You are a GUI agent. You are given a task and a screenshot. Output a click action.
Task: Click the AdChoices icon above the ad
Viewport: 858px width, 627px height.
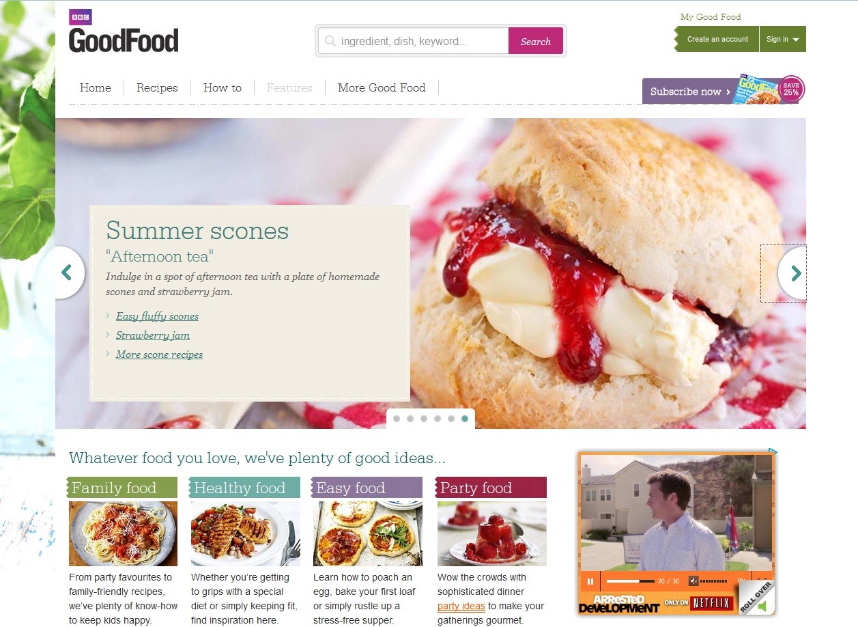click(773, 451)
